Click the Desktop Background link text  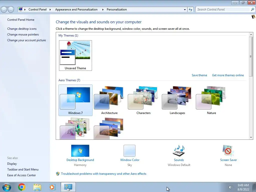[x=80, y=160]
